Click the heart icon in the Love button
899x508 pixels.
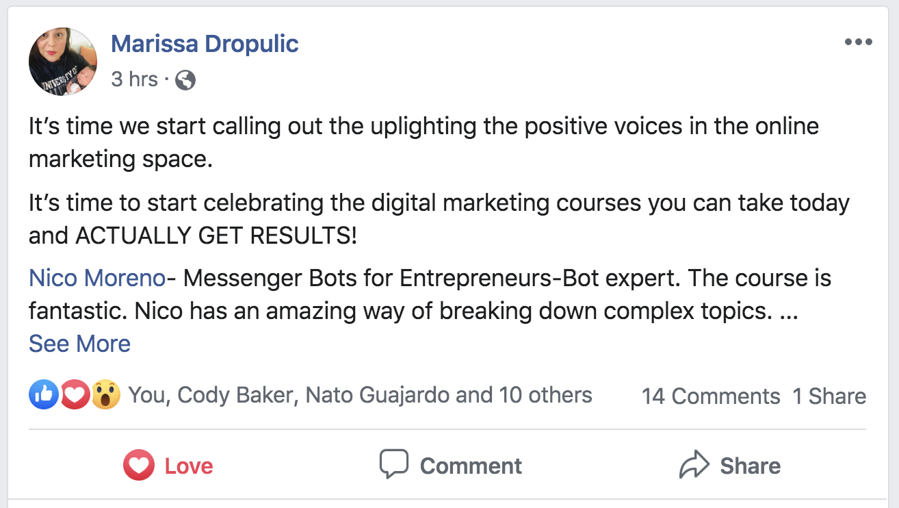[139, 466]
